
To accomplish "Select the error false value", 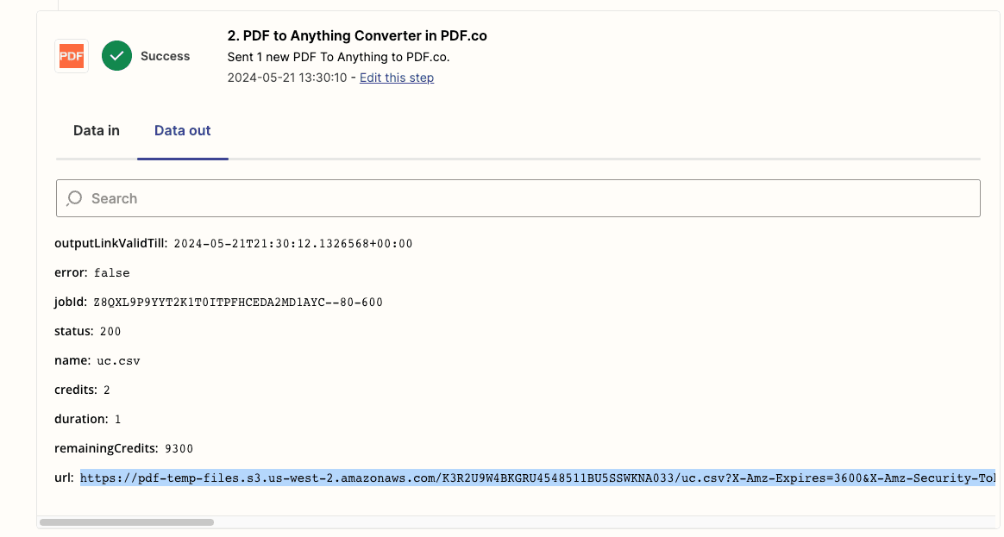I will [x=115, y=272].
